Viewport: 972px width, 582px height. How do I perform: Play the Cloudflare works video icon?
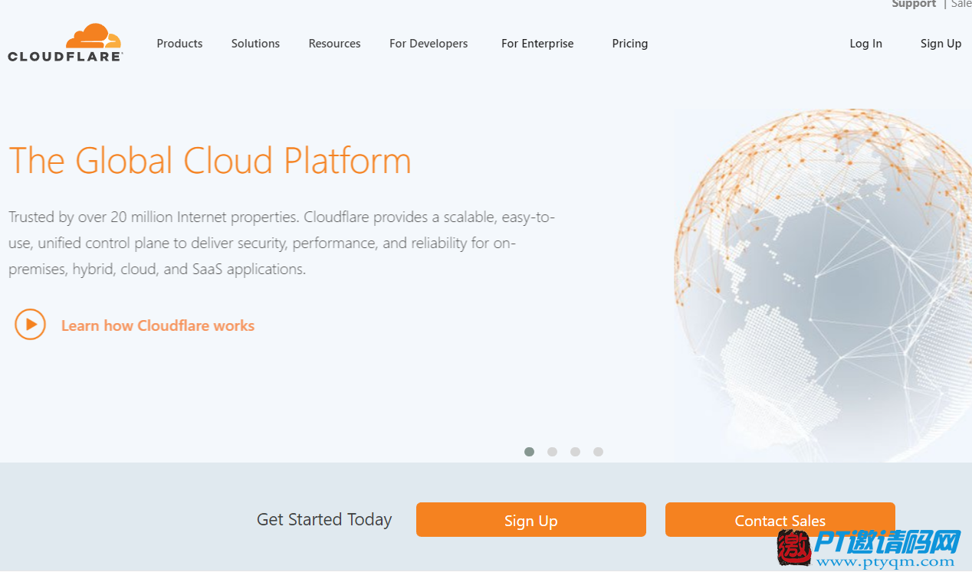31,325
